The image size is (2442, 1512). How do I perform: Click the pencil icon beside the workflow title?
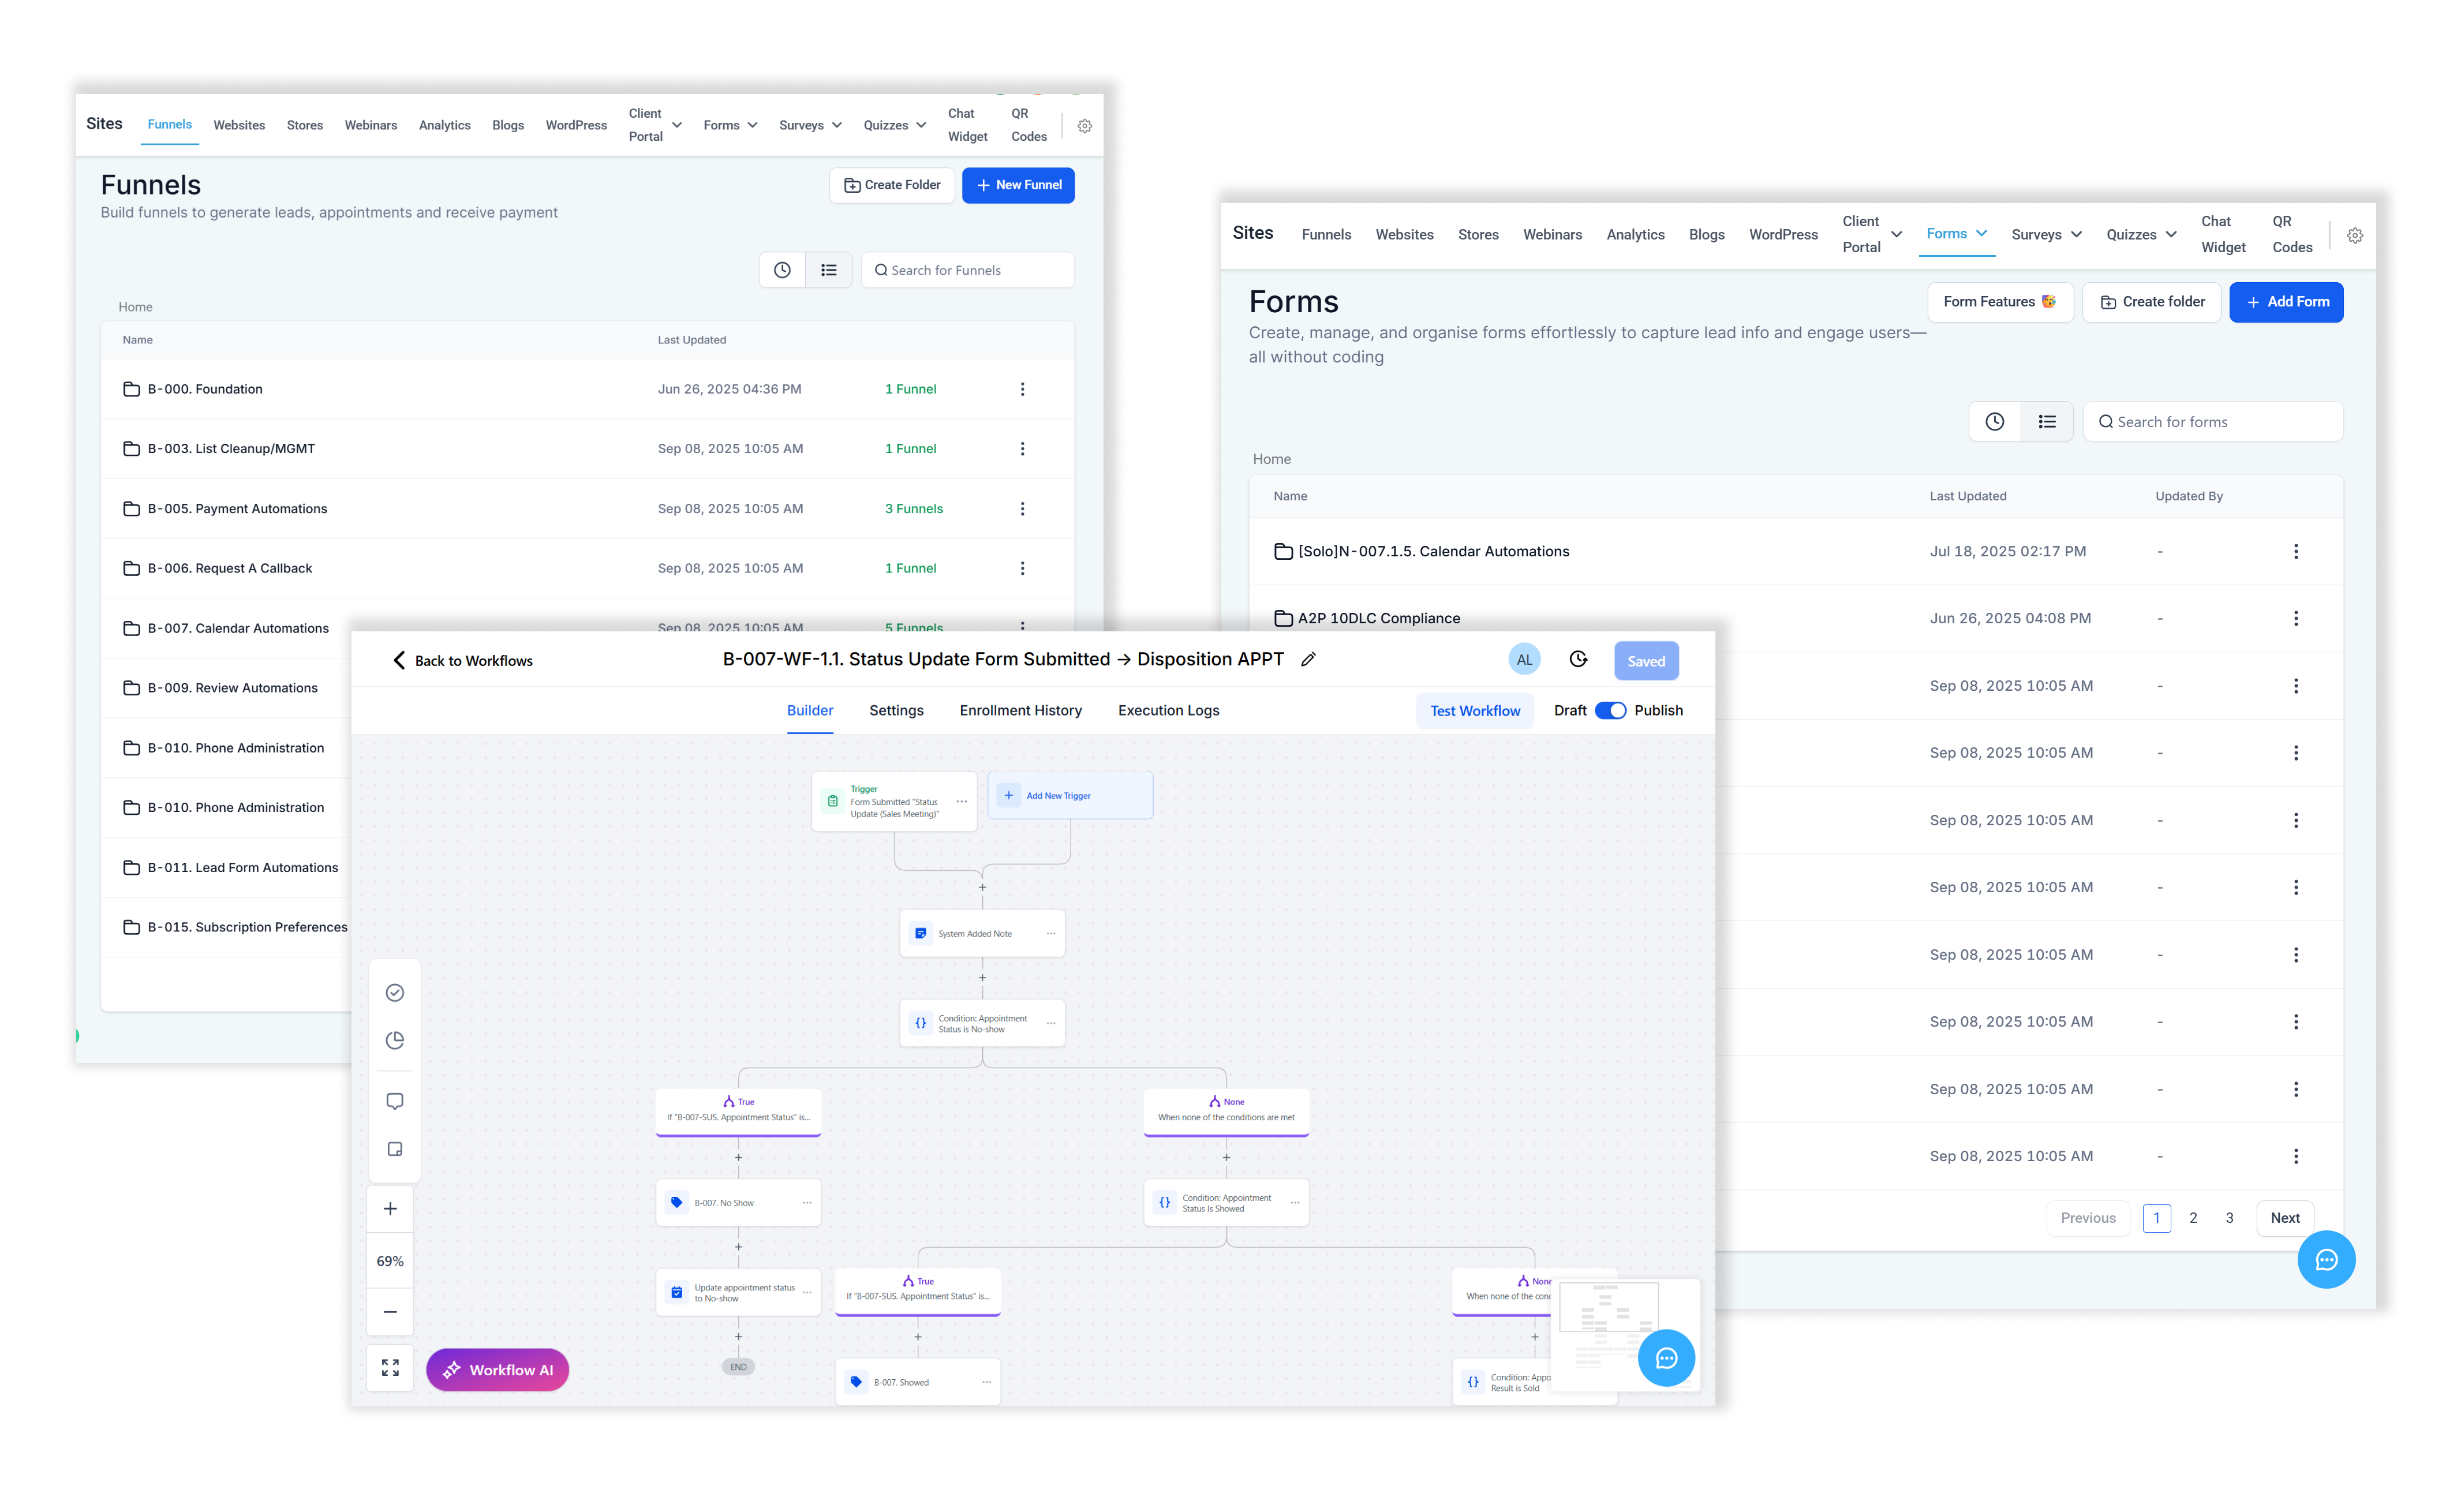(1308, 660)
